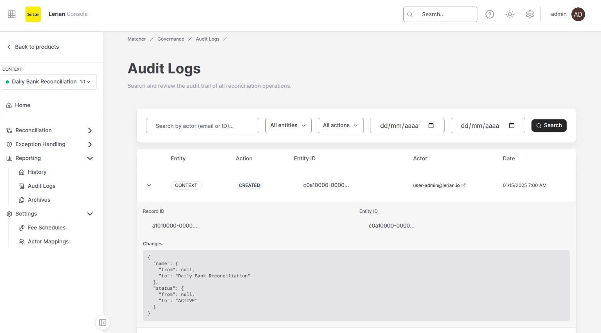Image resolution: width=601 pixels, height=333 pixels.
Task: Click the Archives item icon
Action: [x=22, y=200]
